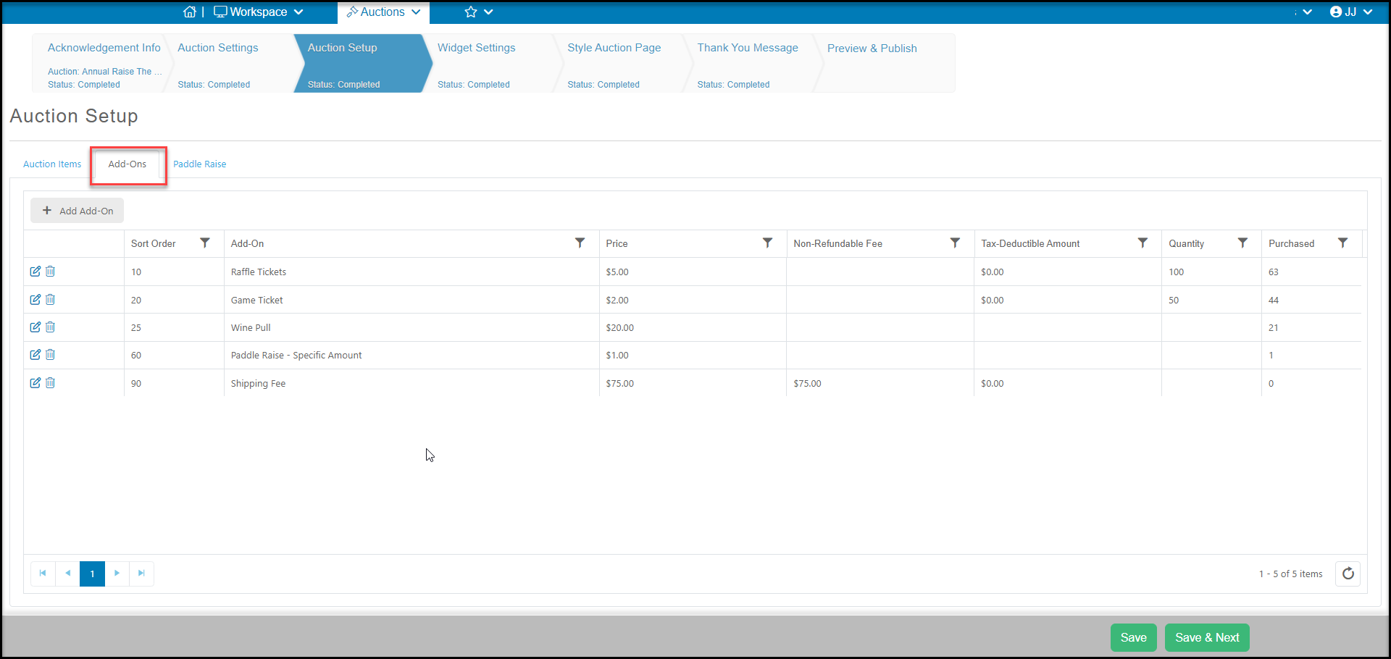Edit the Paddle Raise - Specific Amount row
Viewport: 1391px width, 659px height.
(x=35, y=355)
